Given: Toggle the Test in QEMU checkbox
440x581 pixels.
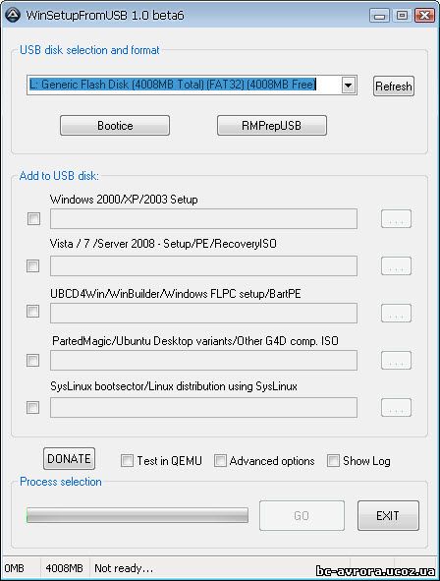Looking at the screenshot, I should [x=127, y=461].
